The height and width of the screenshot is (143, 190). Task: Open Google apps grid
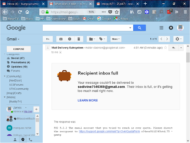[161, 28]
